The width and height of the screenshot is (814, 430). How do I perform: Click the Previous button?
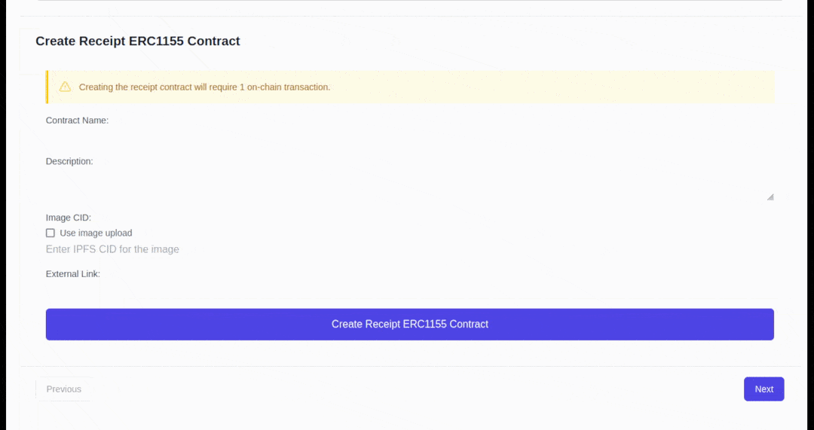64,389
